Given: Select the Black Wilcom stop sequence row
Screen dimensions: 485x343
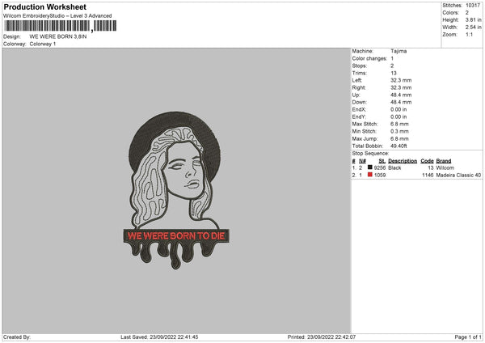Looking at the screenshot, I should [x=416, y=167].
